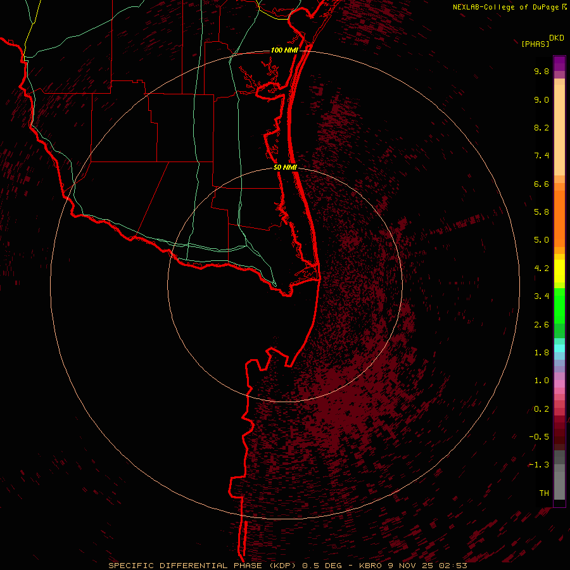Click the orange segment of the color bar
Image resolution: width=570 pixels, height=570 pixels.
(559, 218)
